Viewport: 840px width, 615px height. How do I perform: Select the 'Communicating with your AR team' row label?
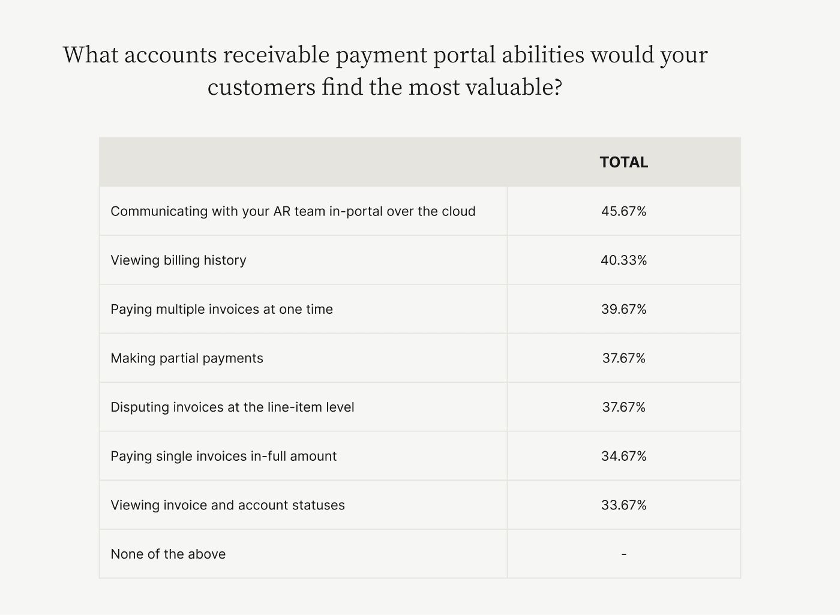[x=293, y=211]
